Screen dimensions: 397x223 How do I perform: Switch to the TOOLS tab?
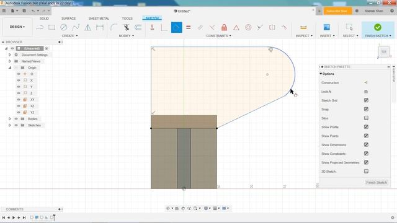127,19
